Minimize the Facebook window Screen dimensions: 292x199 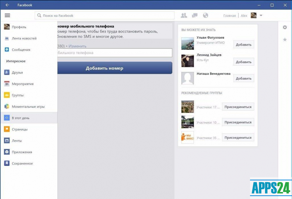(259, 5)
